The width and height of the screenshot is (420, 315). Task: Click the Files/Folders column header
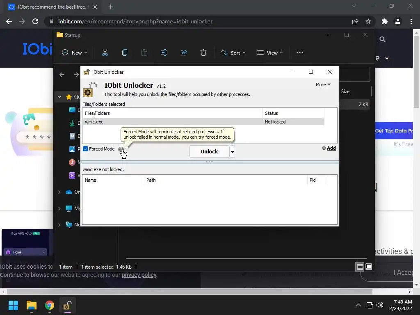point(173,113)
